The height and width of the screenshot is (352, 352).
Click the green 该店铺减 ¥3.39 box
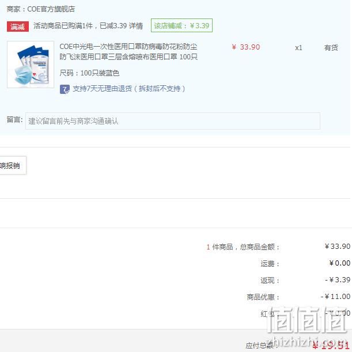click(181, 25)
